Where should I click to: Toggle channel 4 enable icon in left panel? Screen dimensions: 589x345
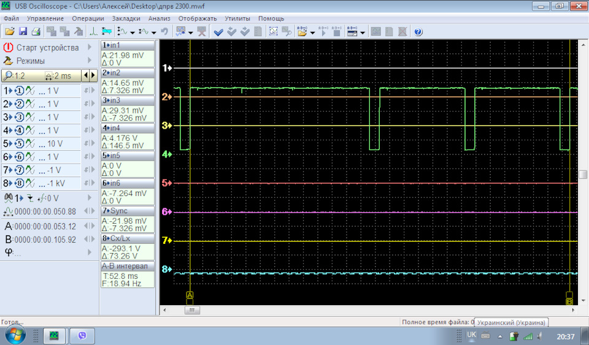click(x=19, y=131)
